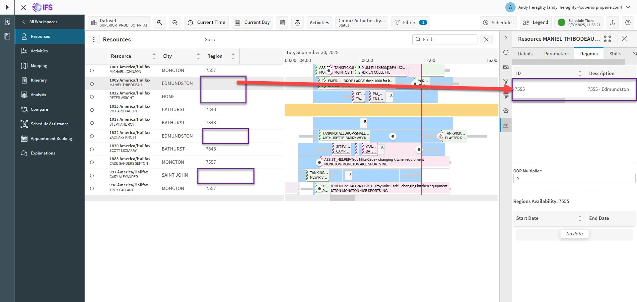The height and width of the screenshot is (302, 637).
Task: Select the radio for Maniel Thibodeau
Action: click(x=92, y=84)
